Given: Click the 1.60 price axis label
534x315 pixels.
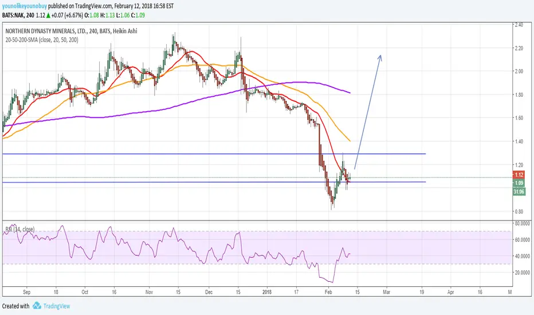Looking at the screenshot, I should 519,118.
